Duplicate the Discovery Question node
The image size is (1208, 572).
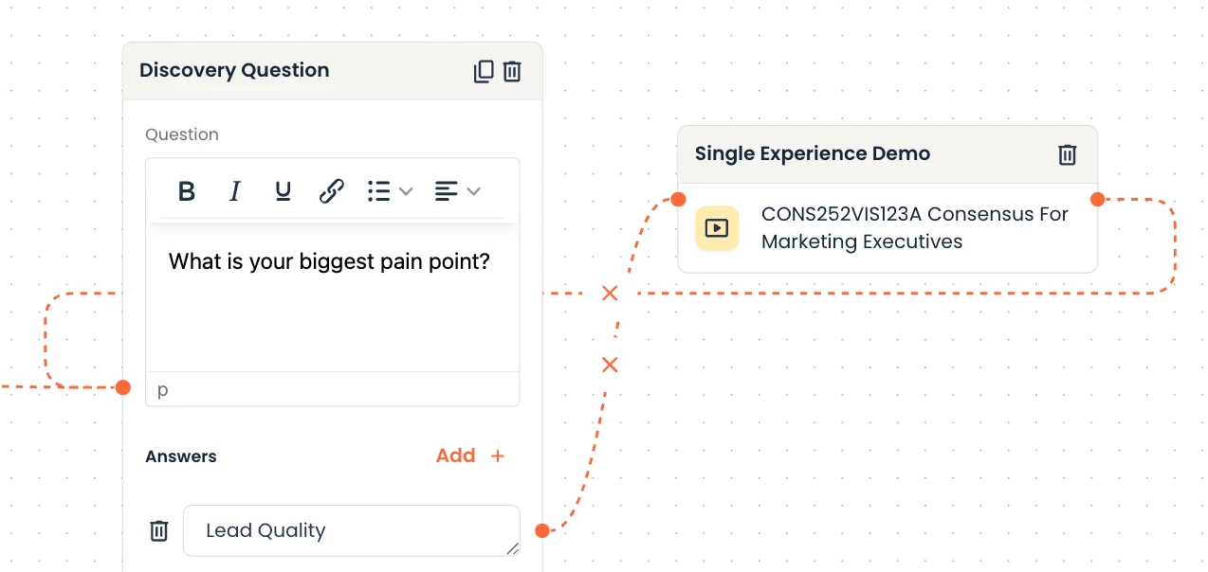click(484, 71)
